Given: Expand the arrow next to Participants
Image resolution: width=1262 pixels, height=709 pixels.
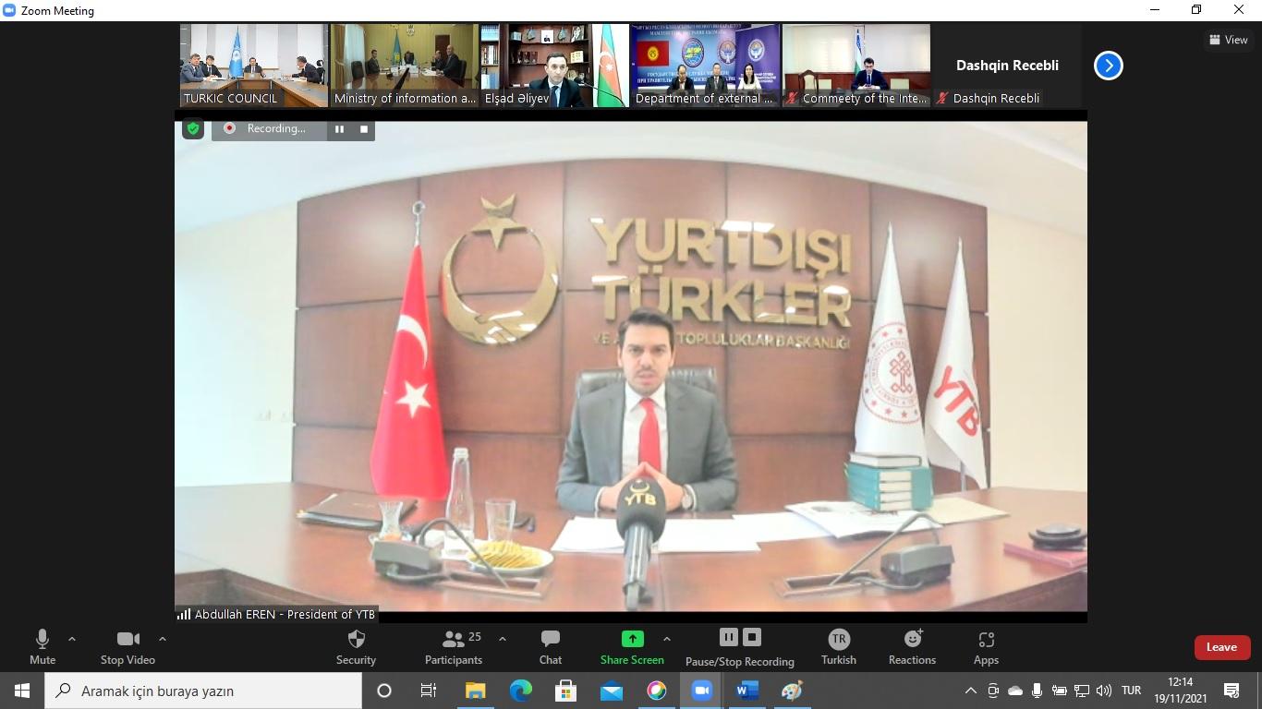Looking at the screenshot, I should pos(503,639).
